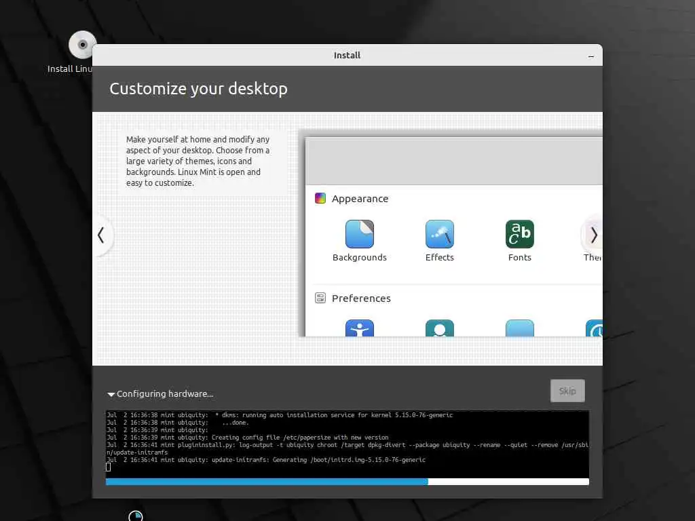Click the log line about dkms auto installation
The image size is (695, 521).
click(x=280, y=415)
